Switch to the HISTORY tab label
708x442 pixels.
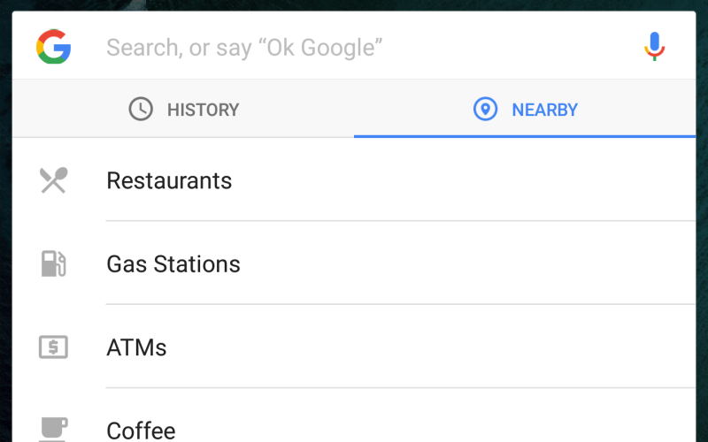203,110
